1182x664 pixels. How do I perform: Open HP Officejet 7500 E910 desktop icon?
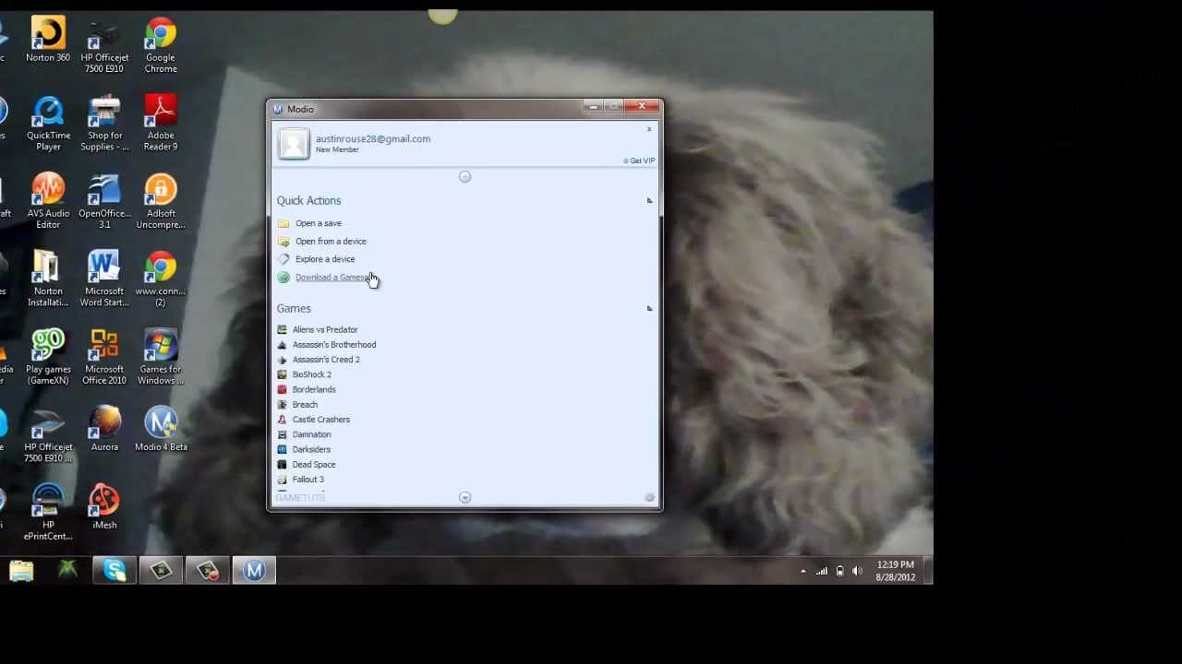pyautogui.click(x=104, y=45)
